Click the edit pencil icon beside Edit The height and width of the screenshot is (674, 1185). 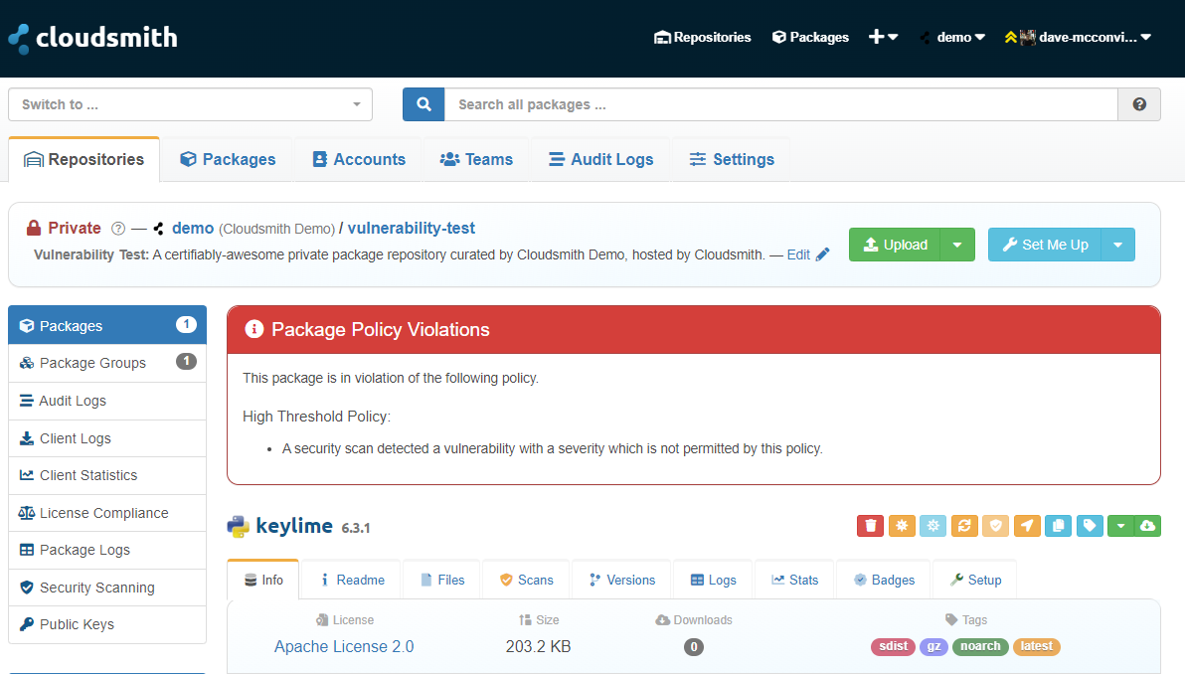(823, 254)
